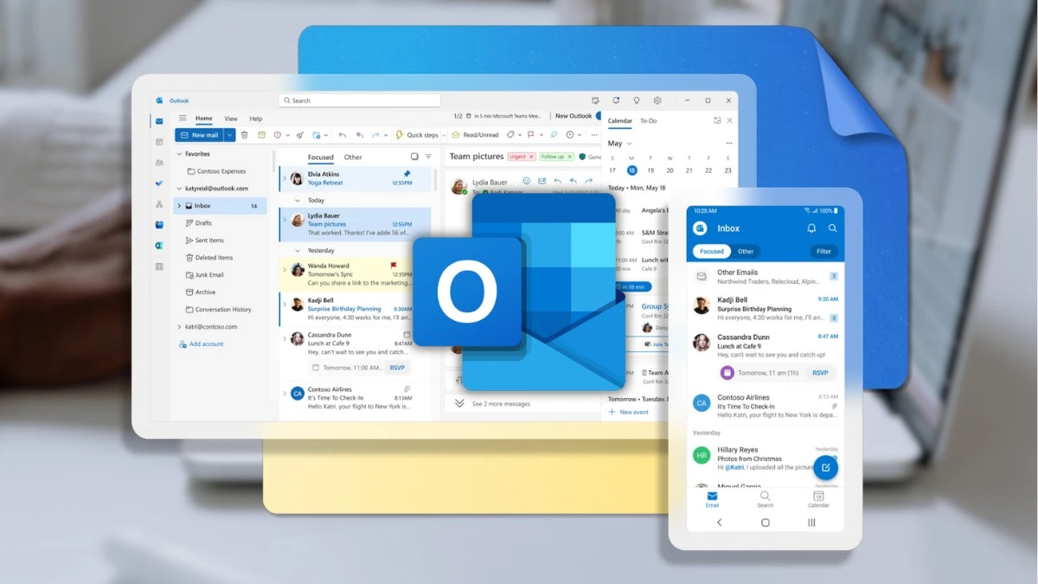Open the Mail module in desktop sidebar
The width and height of the screenshot is (1038, 584).
(159, 122)
